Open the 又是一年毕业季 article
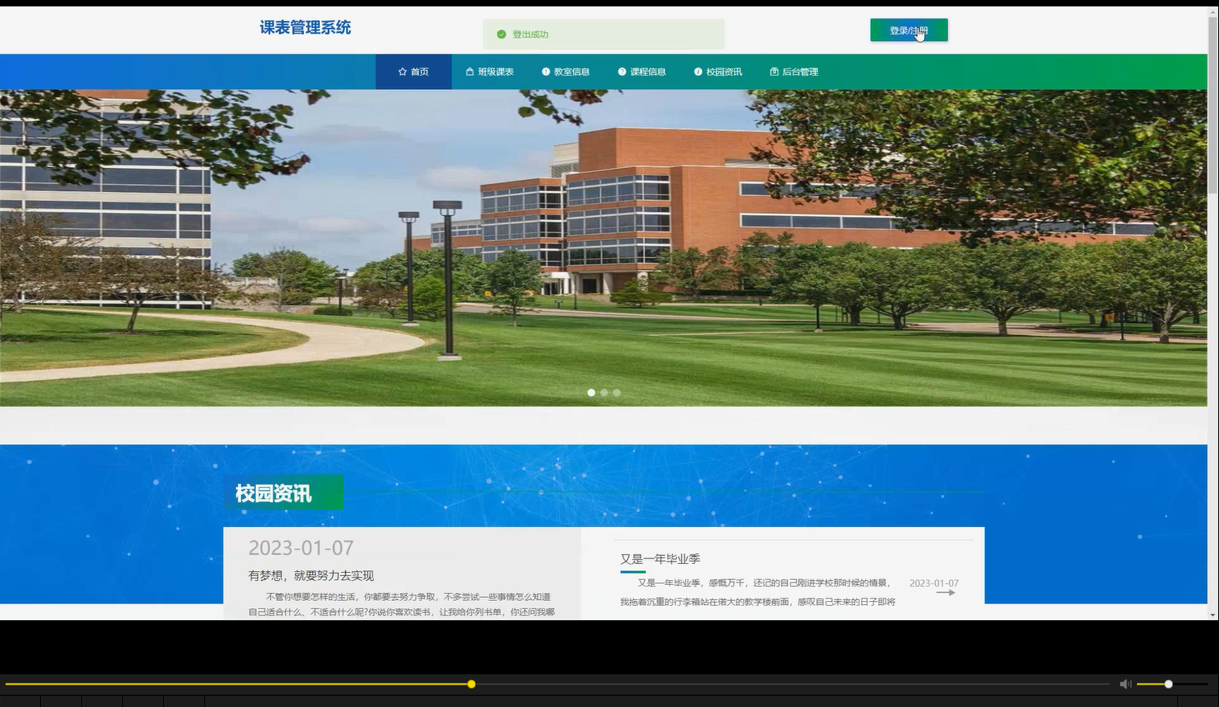The height and width of the screenshot is (707, 1219). point(659,558)
